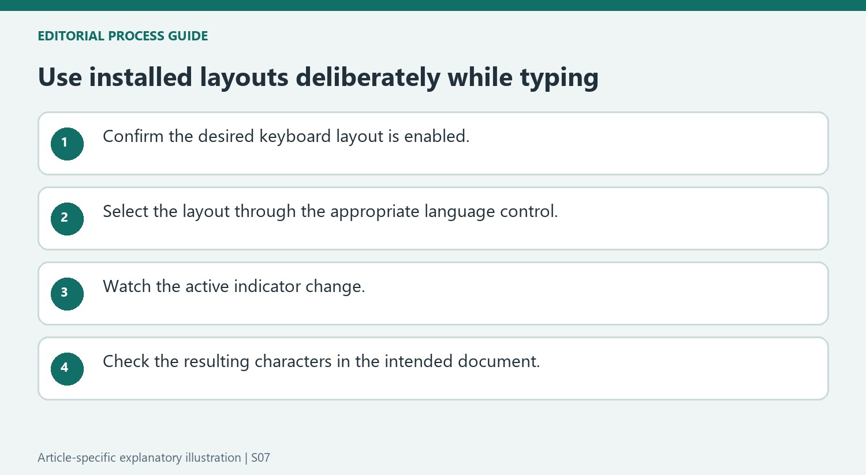This screenshot has height=475, width=866.
Task: Click the 'EDITORIAL PROCESS GUIDE' header label
Action: (123, 36)
